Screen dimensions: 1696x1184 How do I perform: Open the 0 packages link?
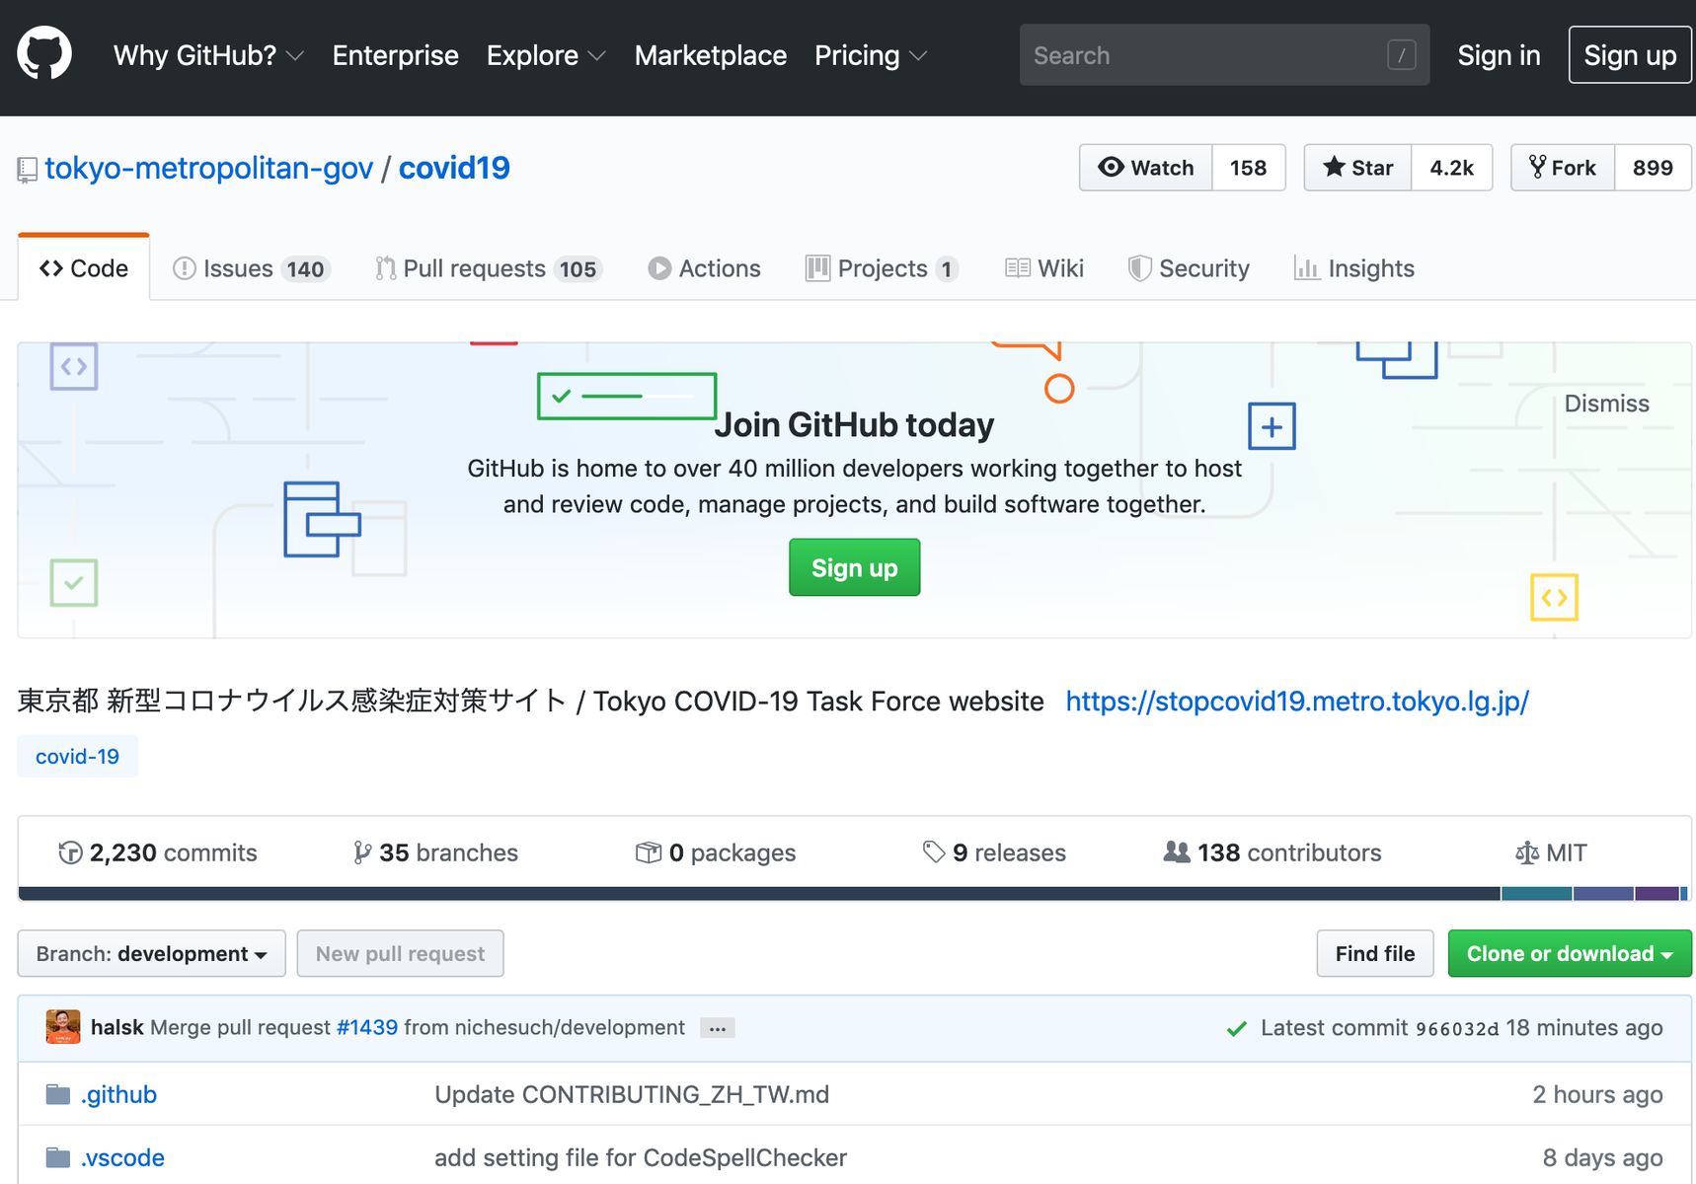[x=716, y=852]
